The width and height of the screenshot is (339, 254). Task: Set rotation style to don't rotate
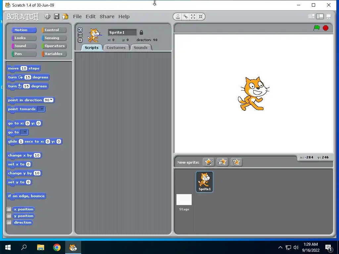(x=80, y=40)
